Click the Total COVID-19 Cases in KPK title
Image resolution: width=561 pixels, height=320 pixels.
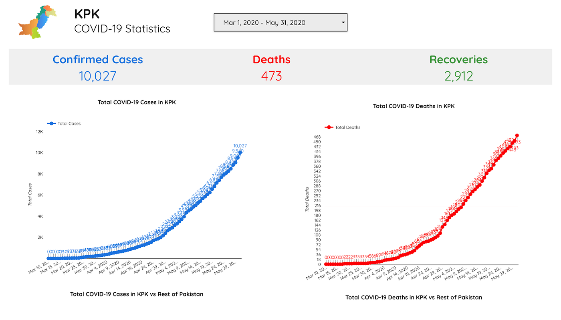[x=137, y=102]
